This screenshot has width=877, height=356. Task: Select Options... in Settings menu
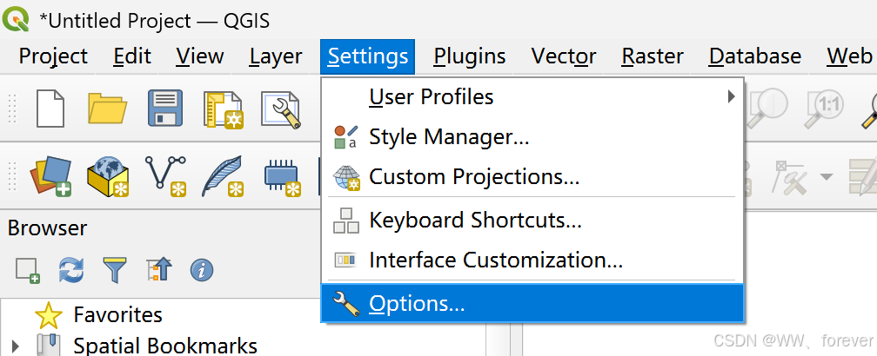tap(532, 304)
